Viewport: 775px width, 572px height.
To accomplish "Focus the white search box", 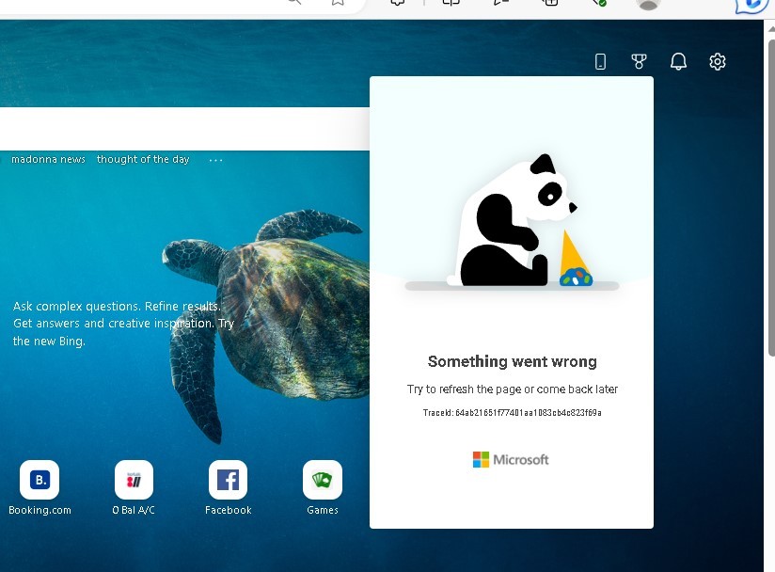I will point(185,129).
